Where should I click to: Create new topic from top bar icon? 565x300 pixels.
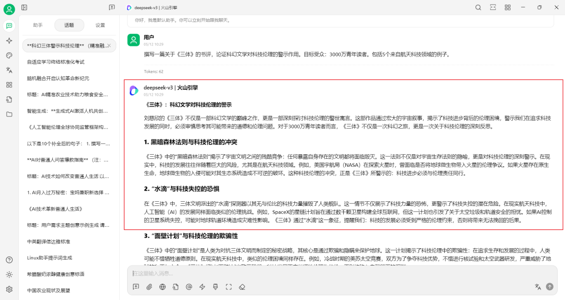pos(112,7)
